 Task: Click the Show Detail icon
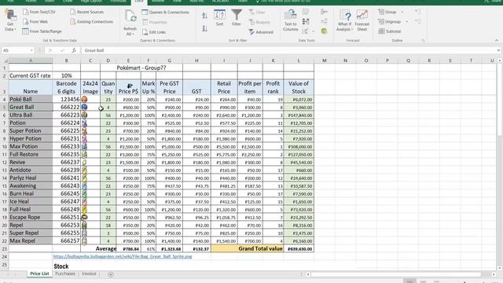coord(417,12)
